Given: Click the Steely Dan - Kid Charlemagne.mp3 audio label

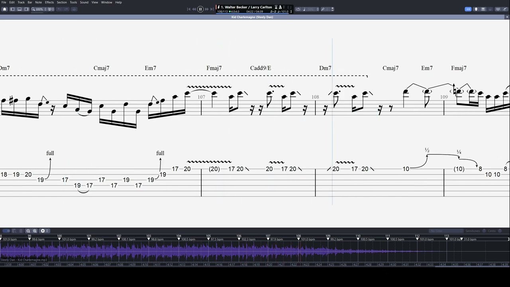Looking at the screenshot, I should click(x=24, y=260).
